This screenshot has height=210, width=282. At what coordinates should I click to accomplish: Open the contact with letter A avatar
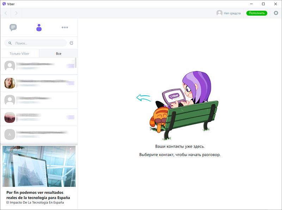39,134
